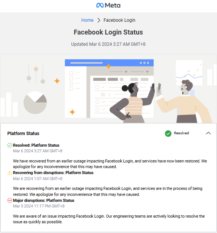The width and height of the screenshot is (217, 233).
Task: Click the pie chart in the illustration
Action: point(35,103)
